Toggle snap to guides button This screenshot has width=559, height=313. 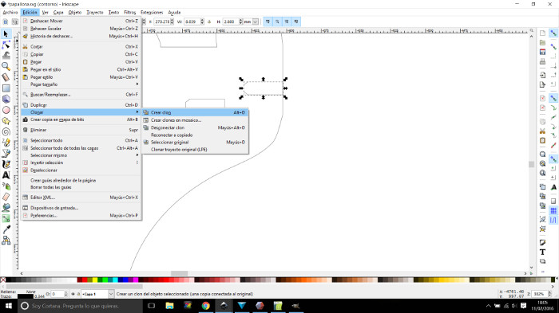(x=553, y=220)
